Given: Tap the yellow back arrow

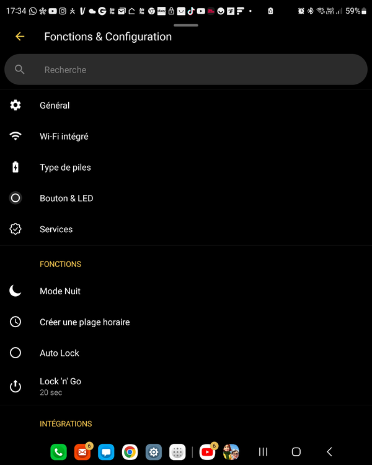Looking at the screenshot, I should click(20, 37).
